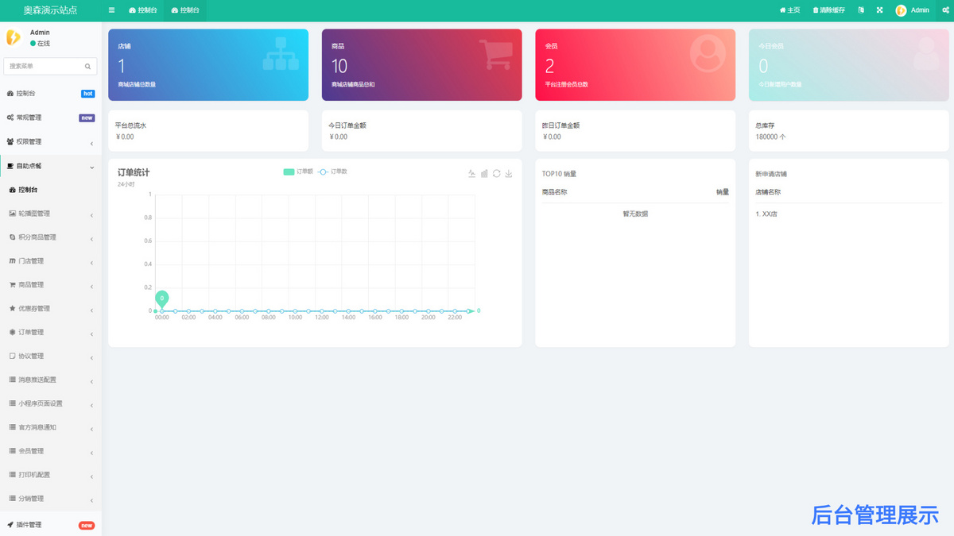
Task: Expand 权限管理 sidebar menu
Action: (x=51, y=141)
